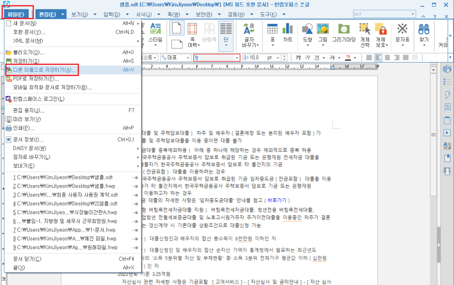The height and width of the screenshot is (285, 454).
Task: Open the 보안 menu
Action: point(204,14)
